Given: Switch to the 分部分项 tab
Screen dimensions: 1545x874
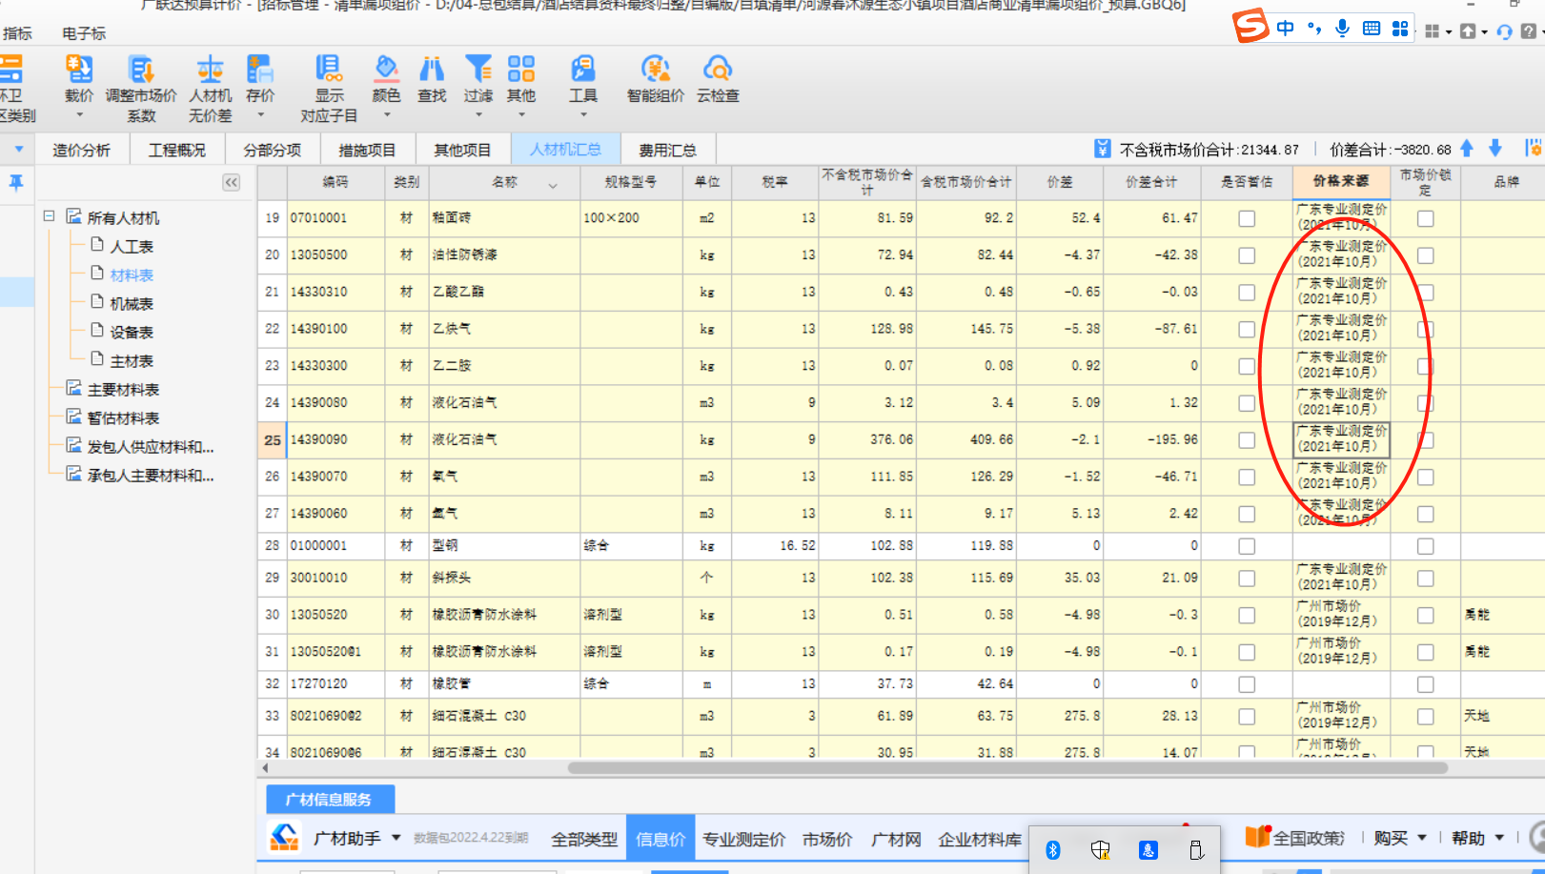Looking at the screenshot, I should click(x=272, y=150).
